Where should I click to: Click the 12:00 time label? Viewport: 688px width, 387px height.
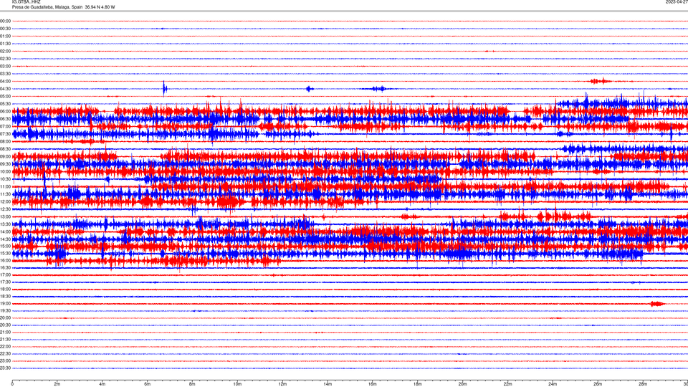(5, 201)
